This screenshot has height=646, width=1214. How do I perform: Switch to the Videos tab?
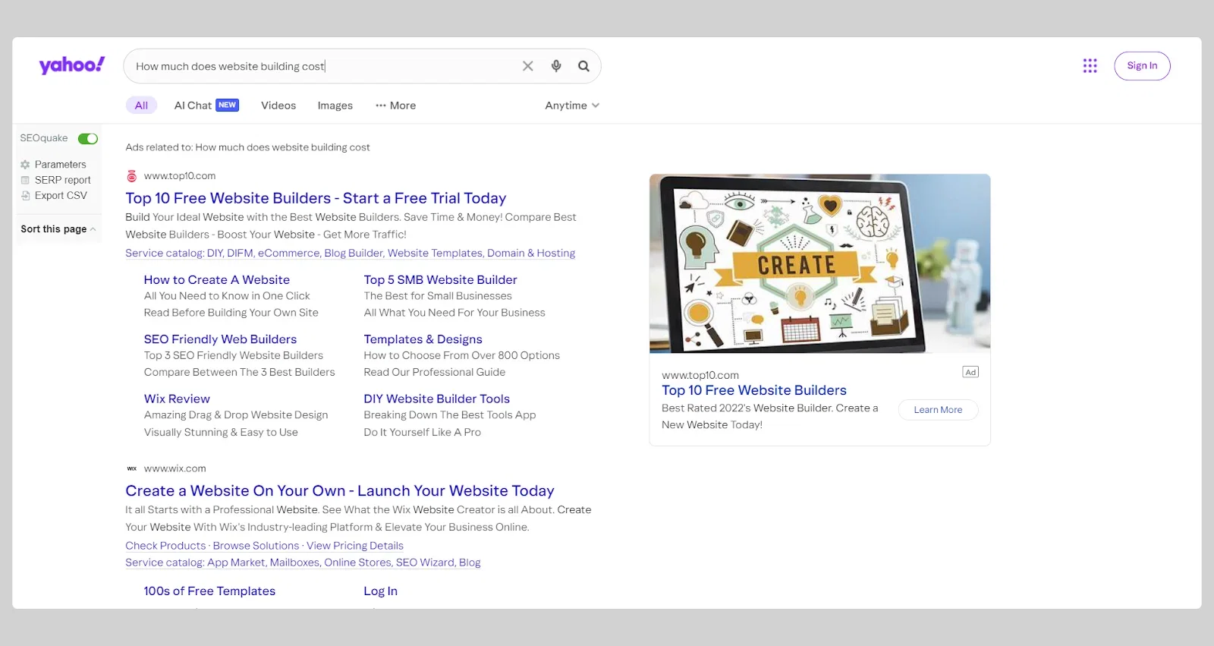click(278, 106)
